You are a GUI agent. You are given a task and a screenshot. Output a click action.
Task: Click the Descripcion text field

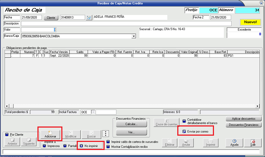pyautogui.click(x=126, y=24)
